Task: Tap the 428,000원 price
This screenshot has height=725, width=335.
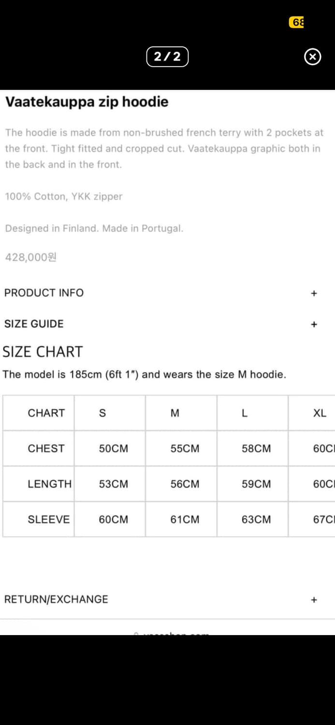Action: 31,257
